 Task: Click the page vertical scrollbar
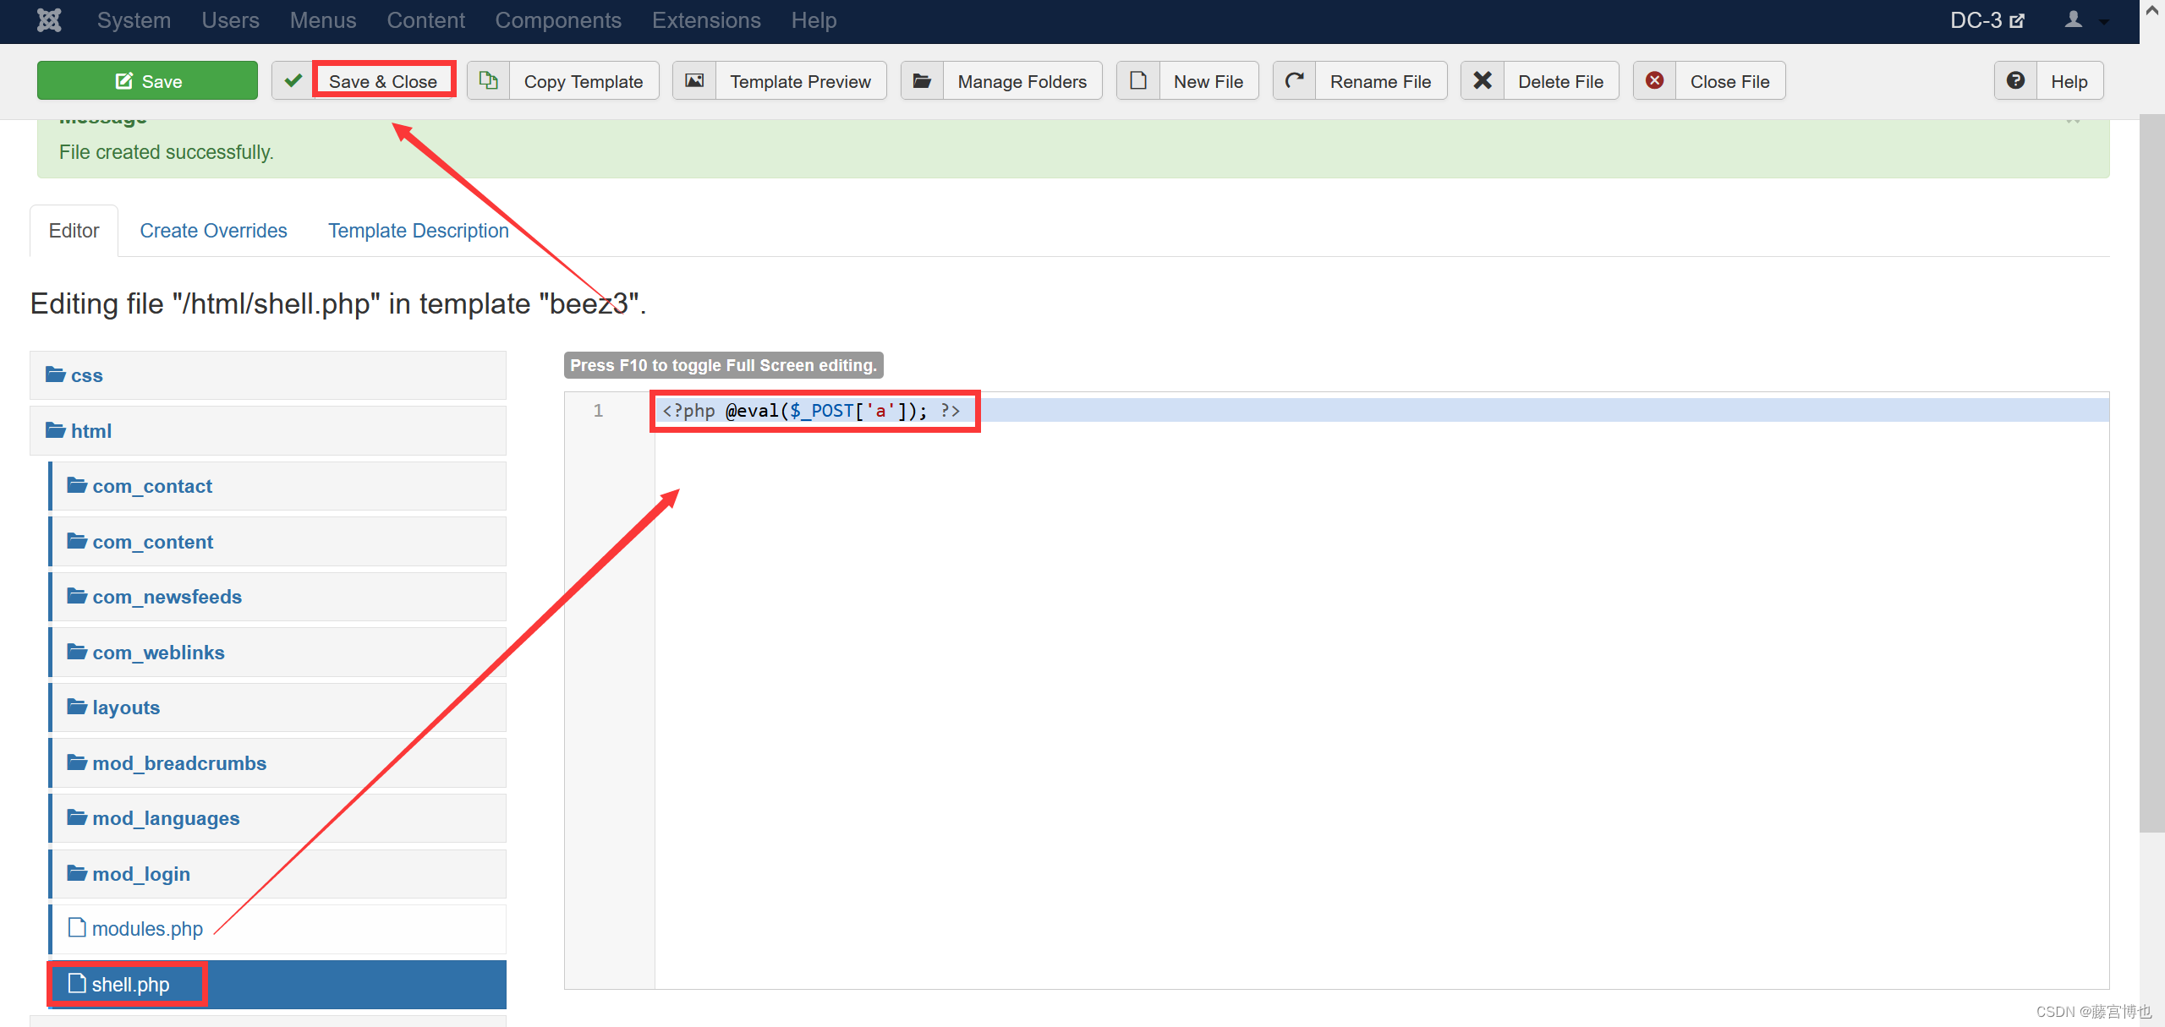click(x=2151, y=473)
